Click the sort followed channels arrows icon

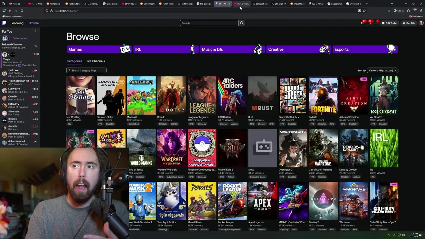click(36, 46)
